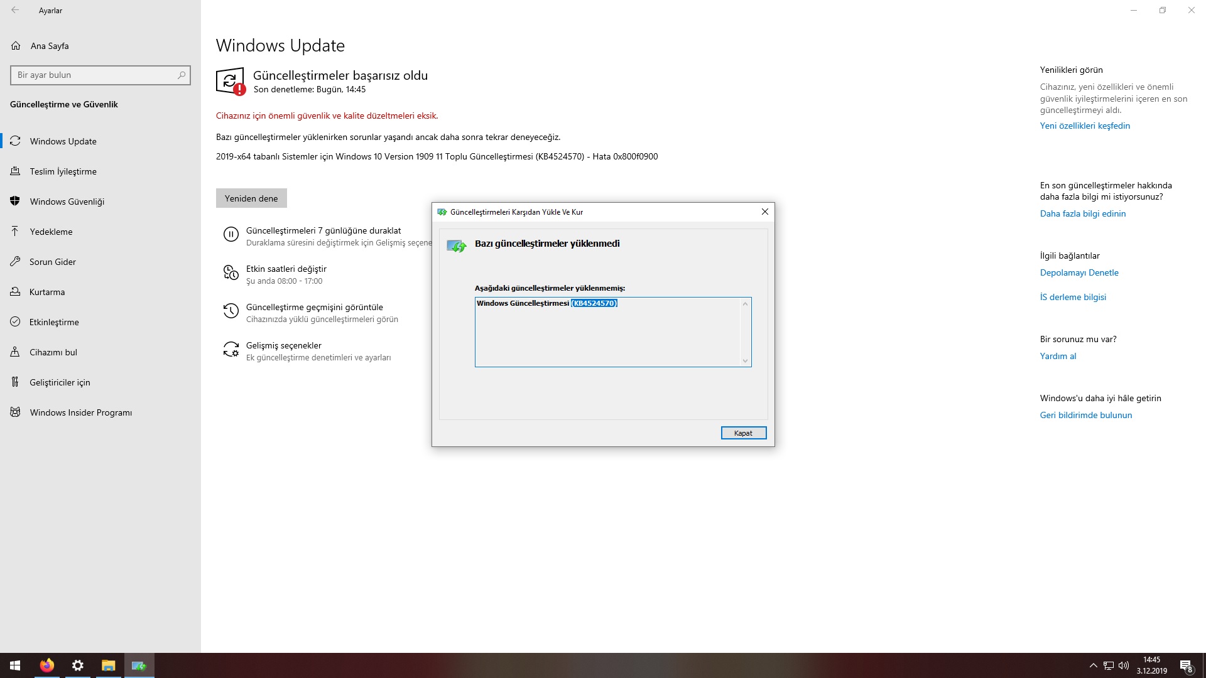Viewport: 1206px width, 678px height.
Task: Minimize the Ayarlar window
Action: pyautogui.click(x=1134, y=10)
